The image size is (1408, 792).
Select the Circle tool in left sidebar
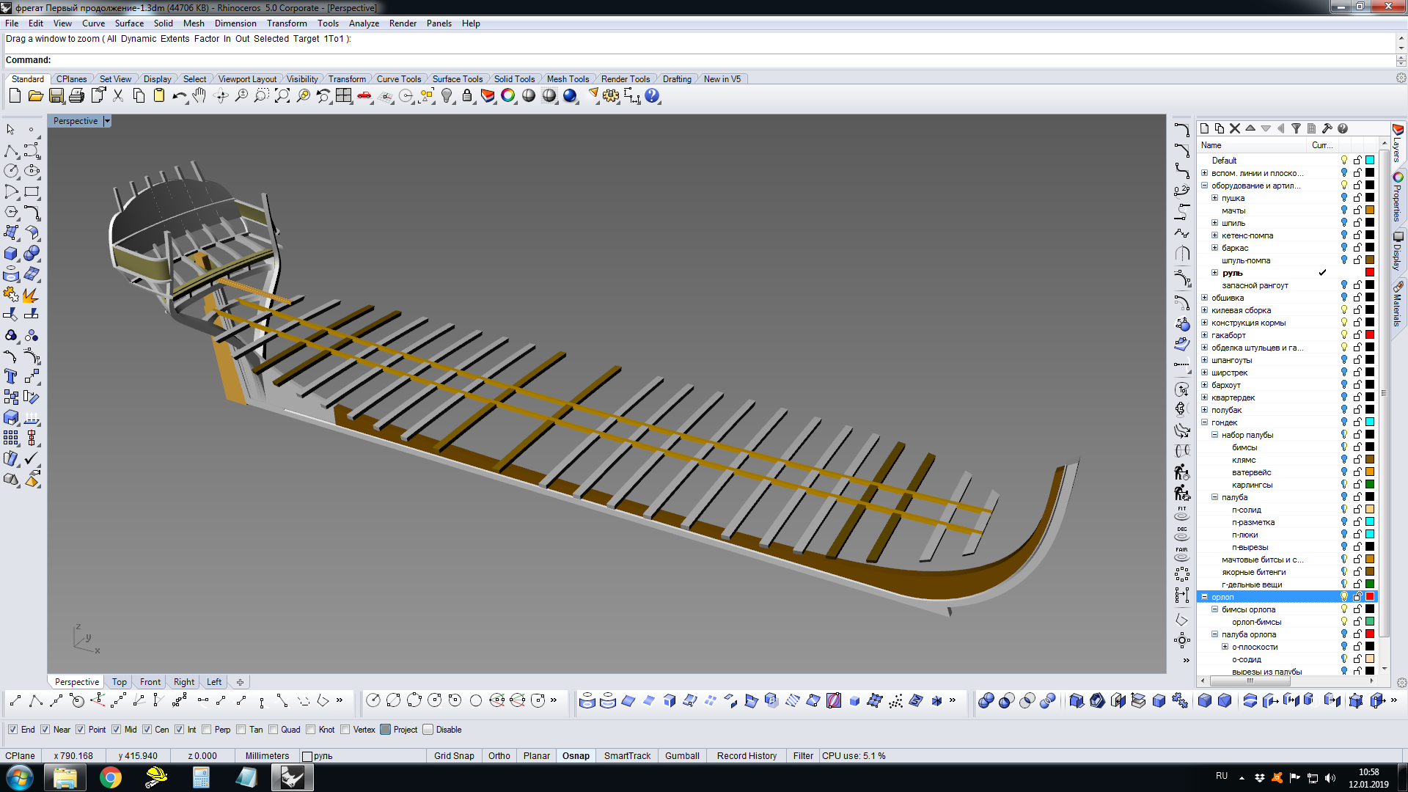pyautogui.click(x=11, y=171)
